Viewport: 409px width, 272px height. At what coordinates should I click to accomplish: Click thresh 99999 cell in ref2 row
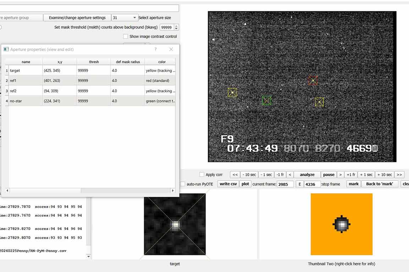[94, 91]
